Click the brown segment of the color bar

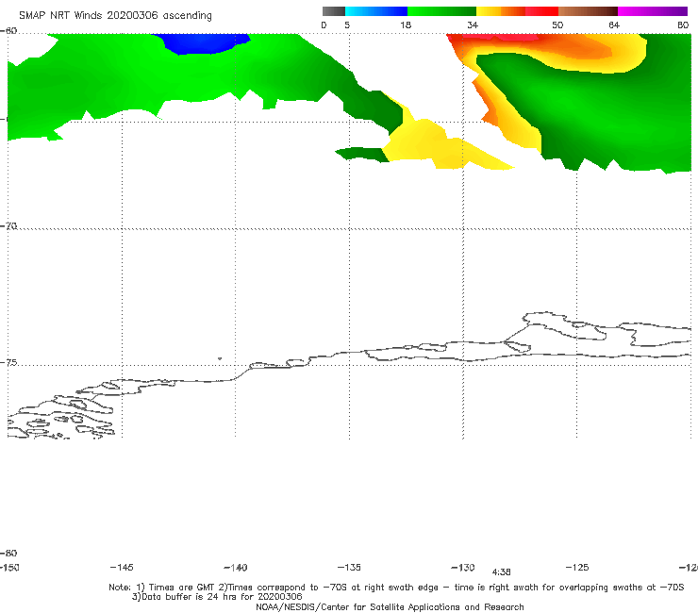(x=588, y=11)
